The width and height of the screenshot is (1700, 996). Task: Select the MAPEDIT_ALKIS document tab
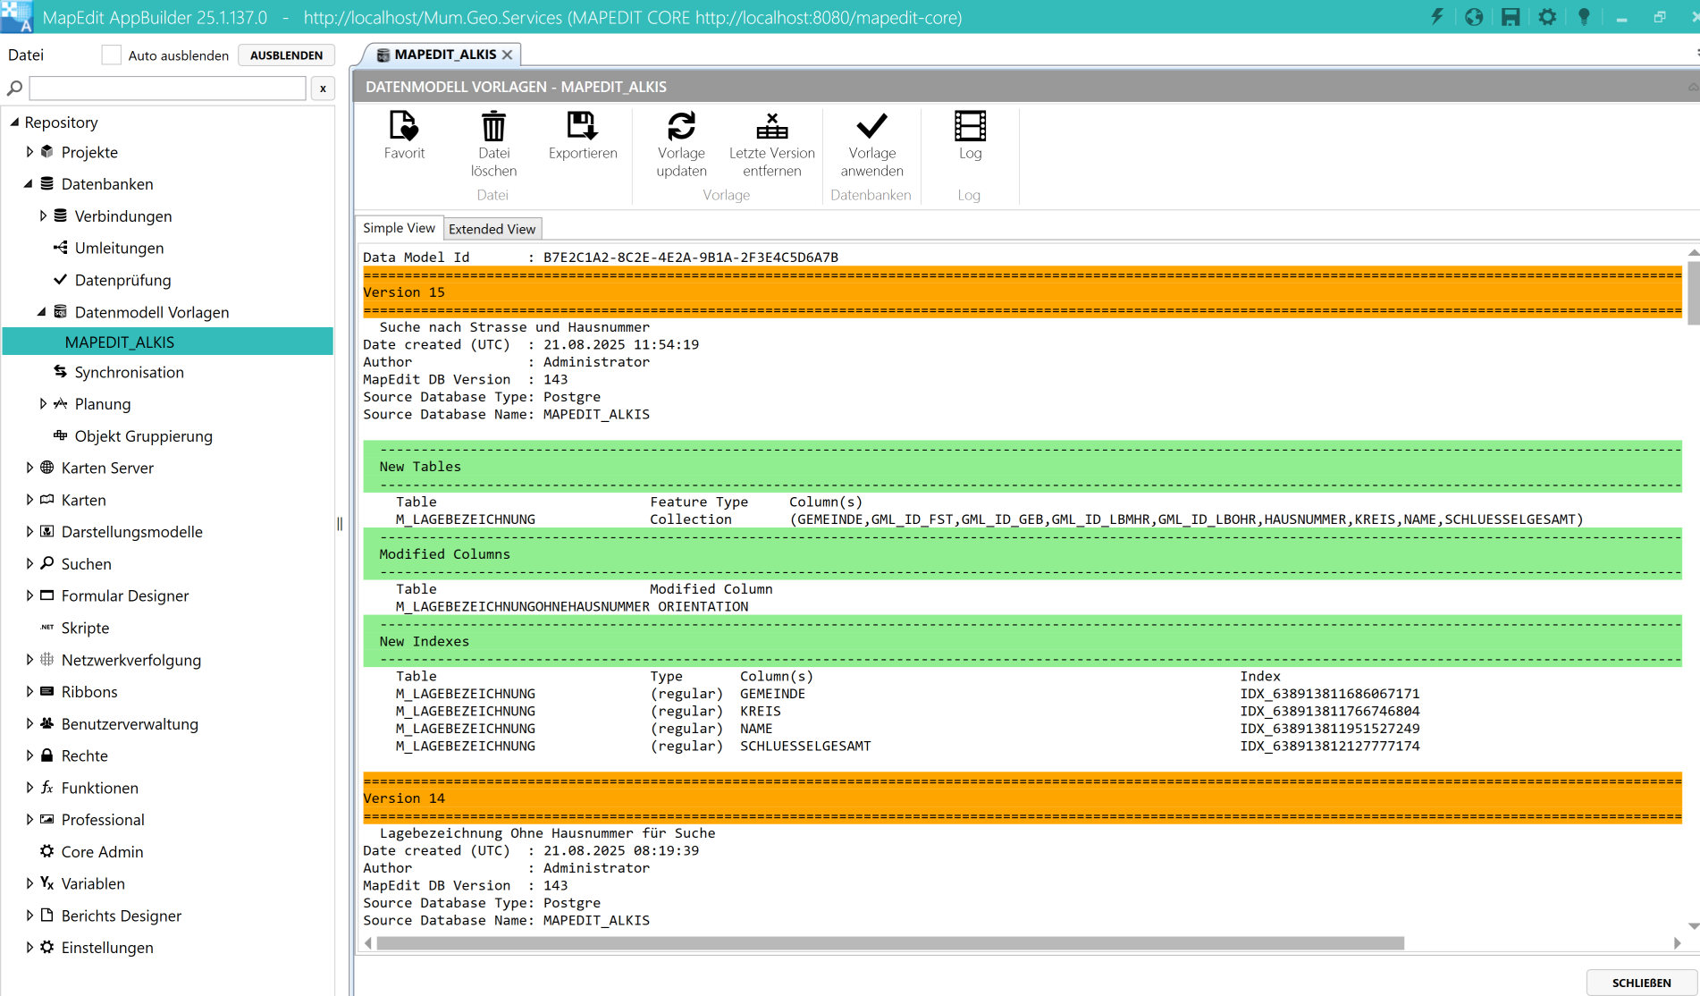[444, 55]
